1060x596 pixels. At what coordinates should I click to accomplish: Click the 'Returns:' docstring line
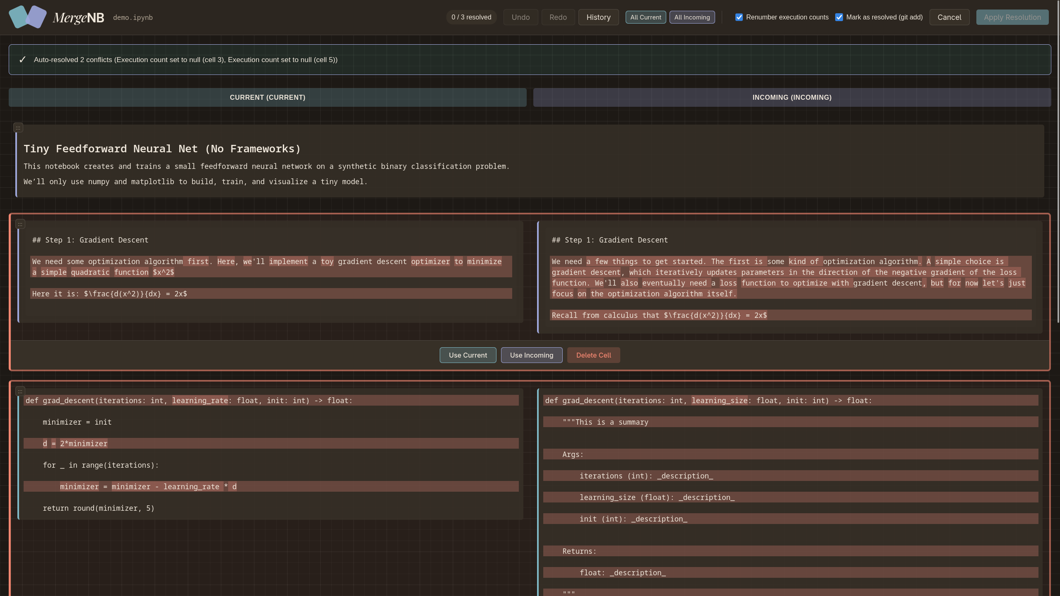(790, 551)
